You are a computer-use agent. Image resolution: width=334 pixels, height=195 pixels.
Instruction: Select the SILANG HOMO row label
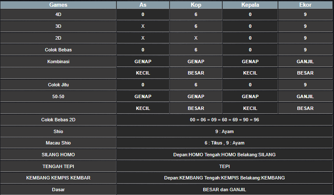point(58,155)
